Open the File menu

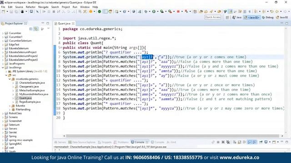coord(3,7)
